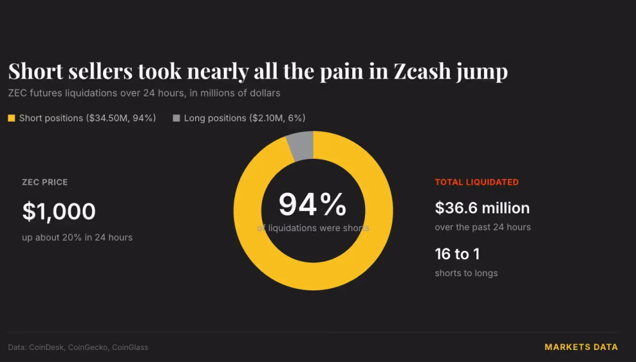Click the gray Long positions legend swatch
Screen dimensions: 636x362
click(176, 118)
